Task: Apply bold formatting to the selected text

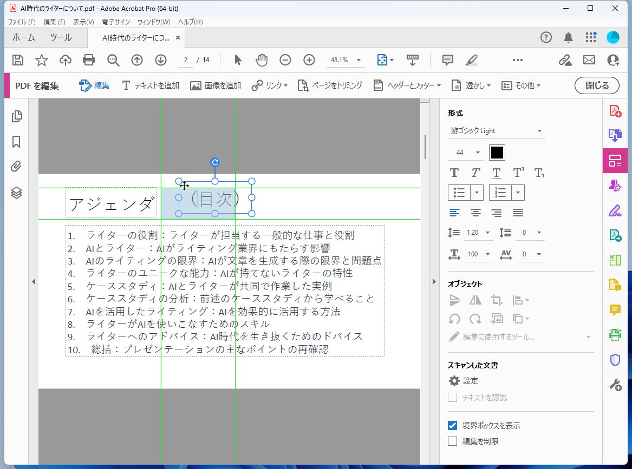Action: coord(454,172)
